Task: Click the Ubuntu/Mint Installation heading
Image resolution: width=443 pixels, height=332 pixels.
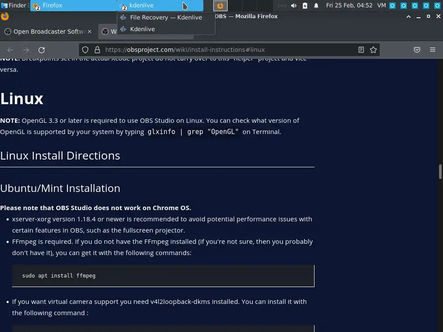Action: tap(60, 188)
